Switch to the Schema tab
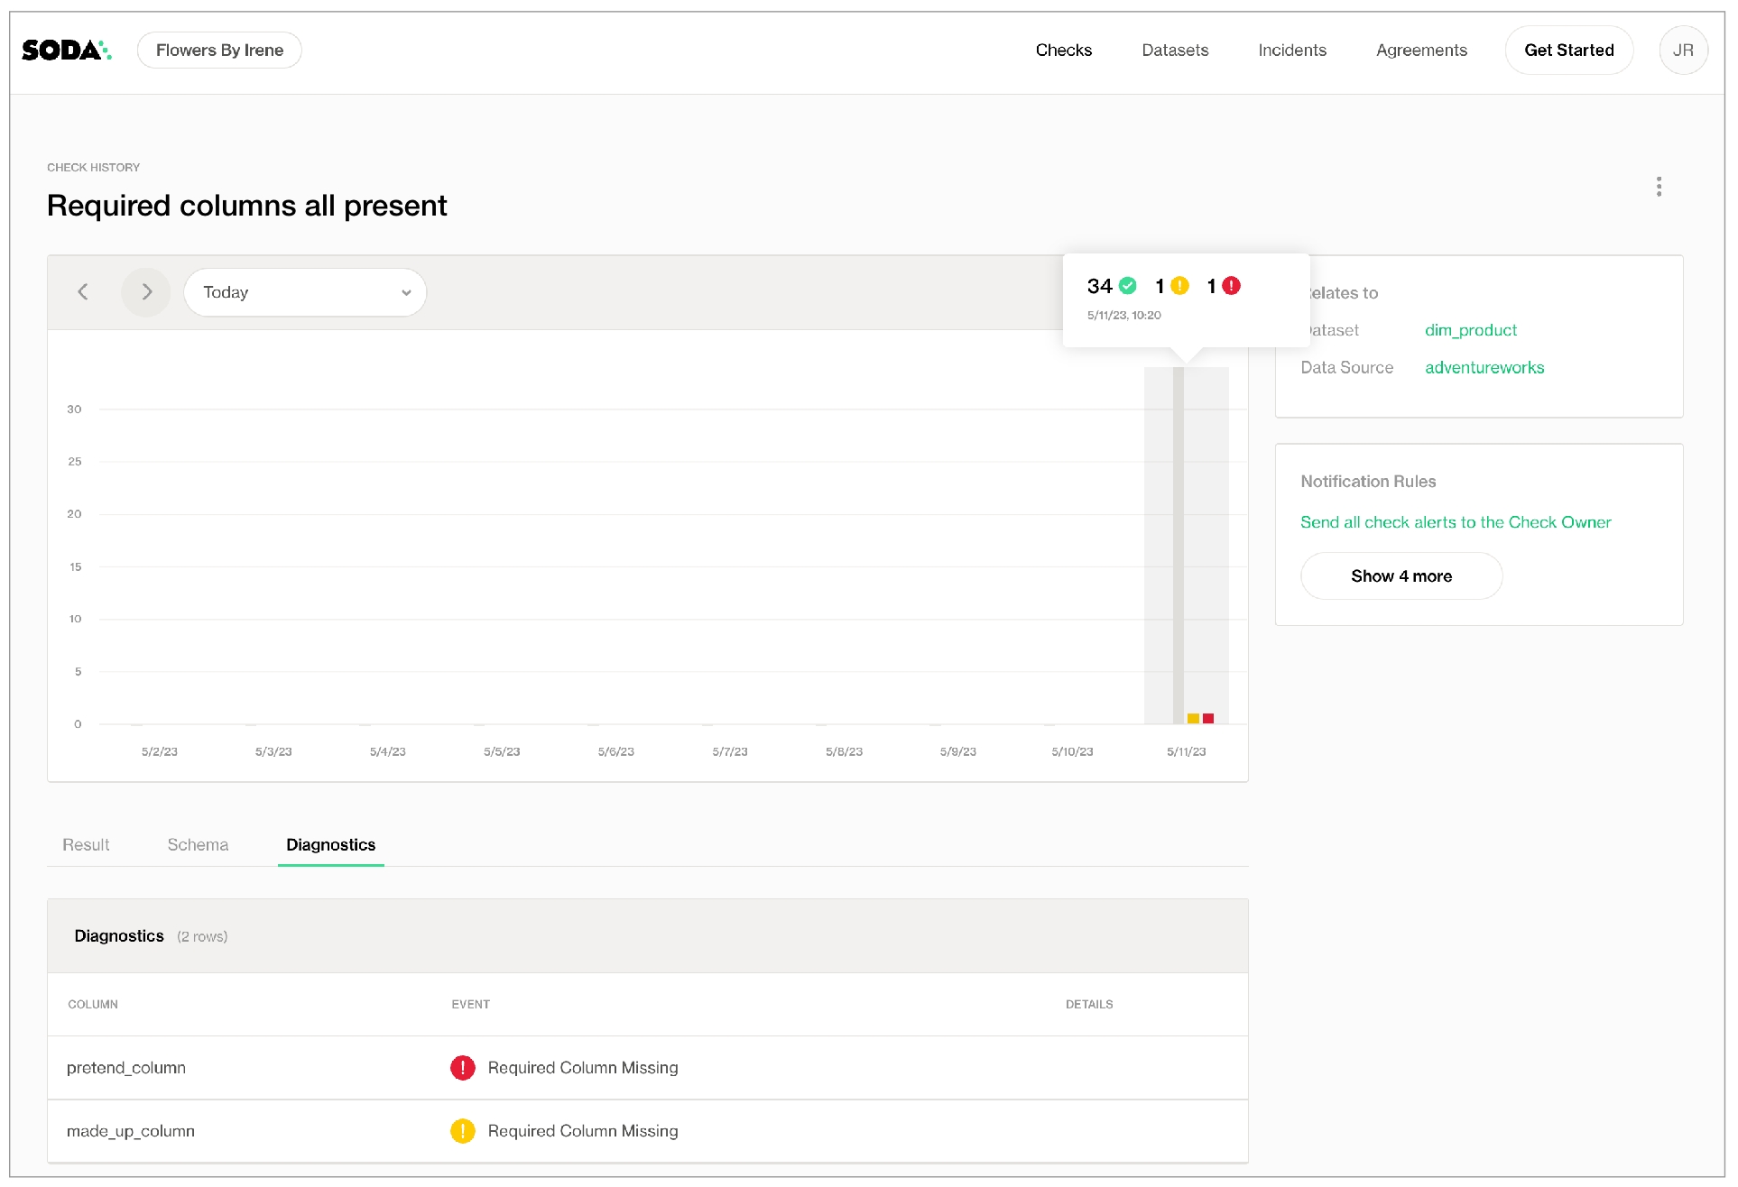Viewport: 1738px width, 1187px height. [x=198, y=845]
